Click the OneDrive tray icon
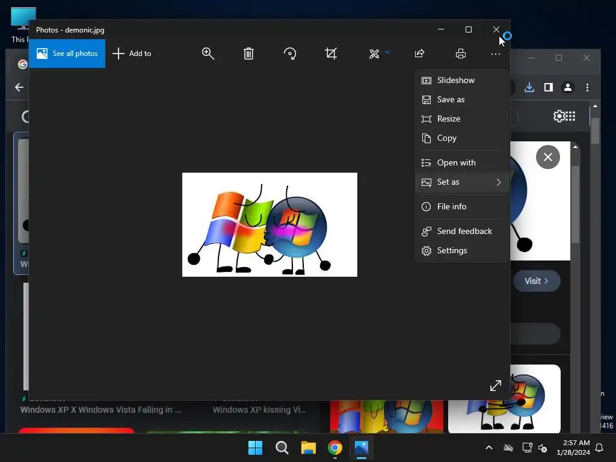616x462 pixels. point(508,448)
